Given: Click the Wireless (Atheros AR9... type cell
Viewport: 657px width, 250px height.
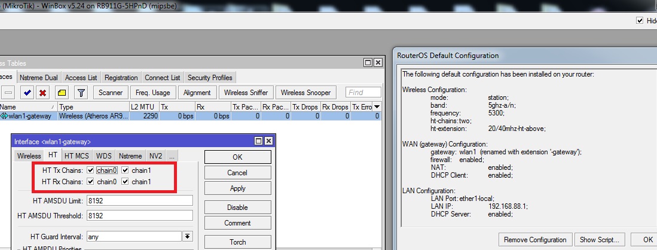Looking at the screenshot, I should click(93, 116).
